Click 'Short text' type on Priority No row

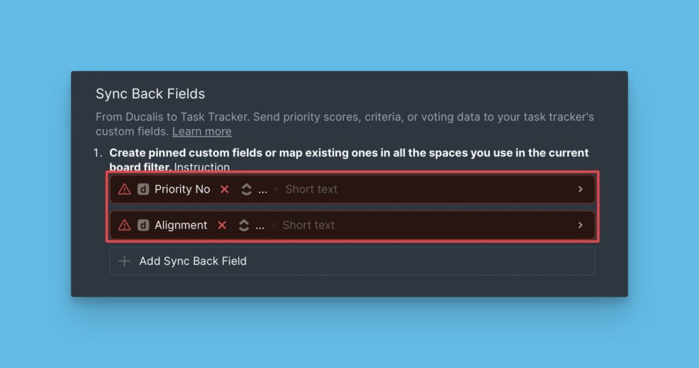311,189
